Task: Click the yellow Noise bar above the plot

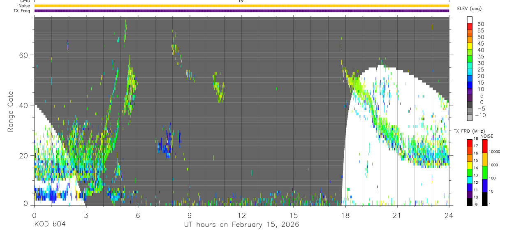Action: pyautogui.click(x=241, y=6)
